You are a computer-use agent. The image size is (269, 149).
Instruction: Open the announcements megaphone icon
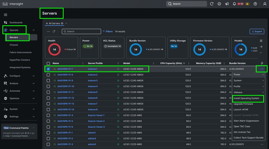coord(227,4)
